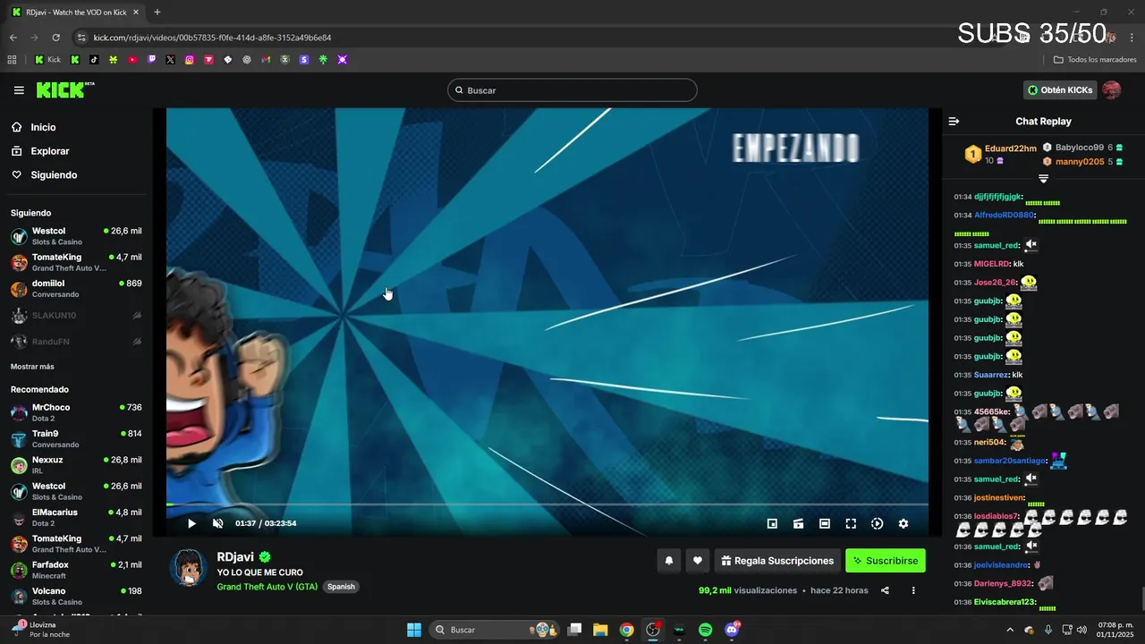Screen dimensions: 1145x644
Task: Open the Chrome apps grid shortcut
Action: click(12, 60)
